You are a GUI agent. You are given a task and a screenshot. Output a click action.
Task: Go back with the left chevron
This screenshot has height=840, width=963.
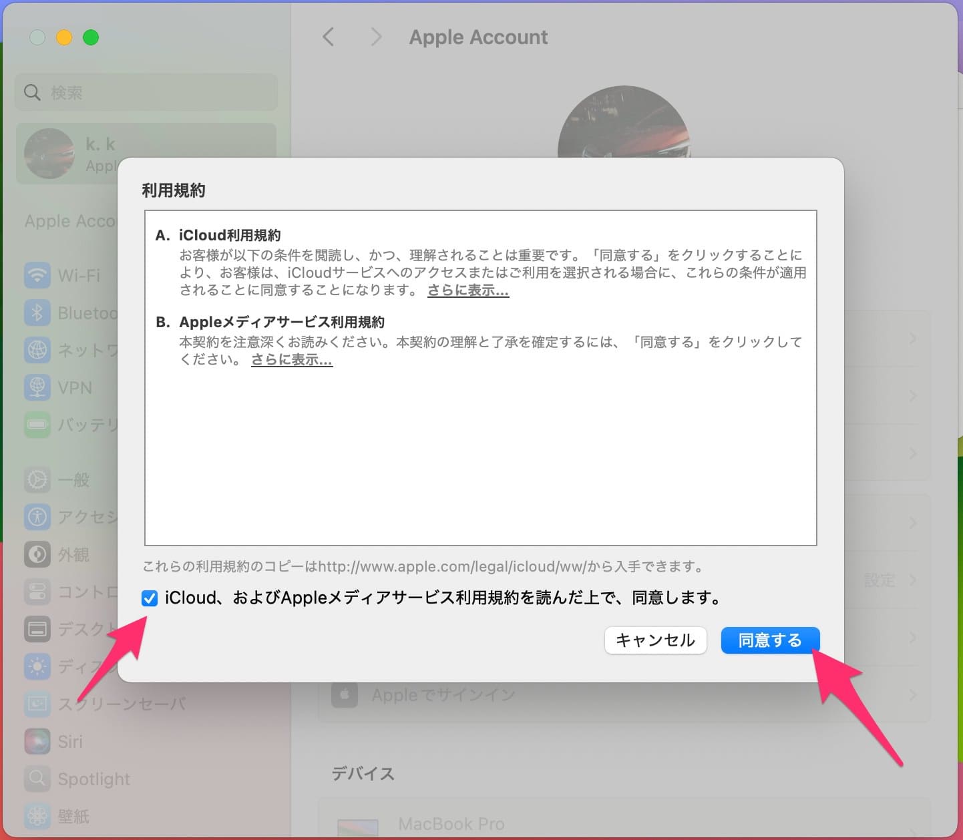[x=328, y=37]
